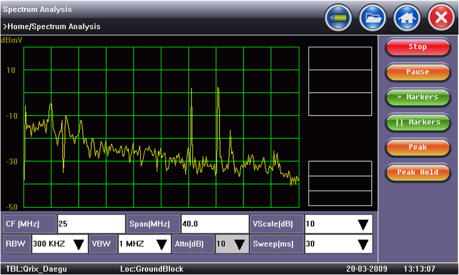Click the Spectrum Analysis title text
This screenshot has width=459, height=275.
coord(38,9)
